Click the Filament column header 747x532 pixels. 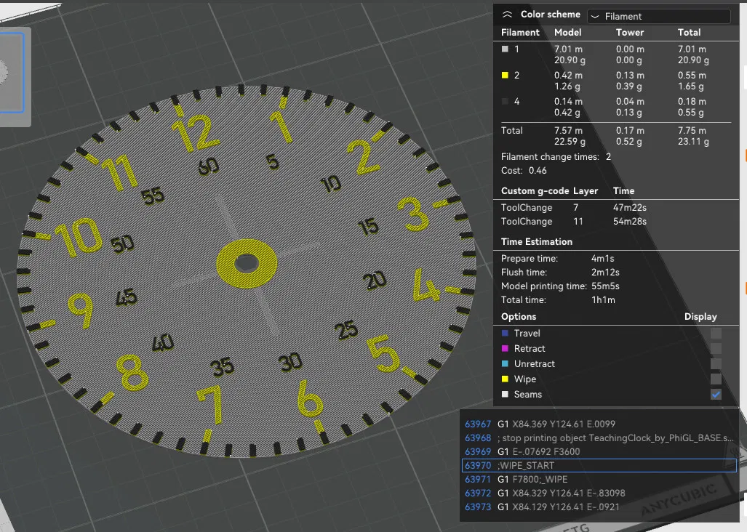point(520,33)
